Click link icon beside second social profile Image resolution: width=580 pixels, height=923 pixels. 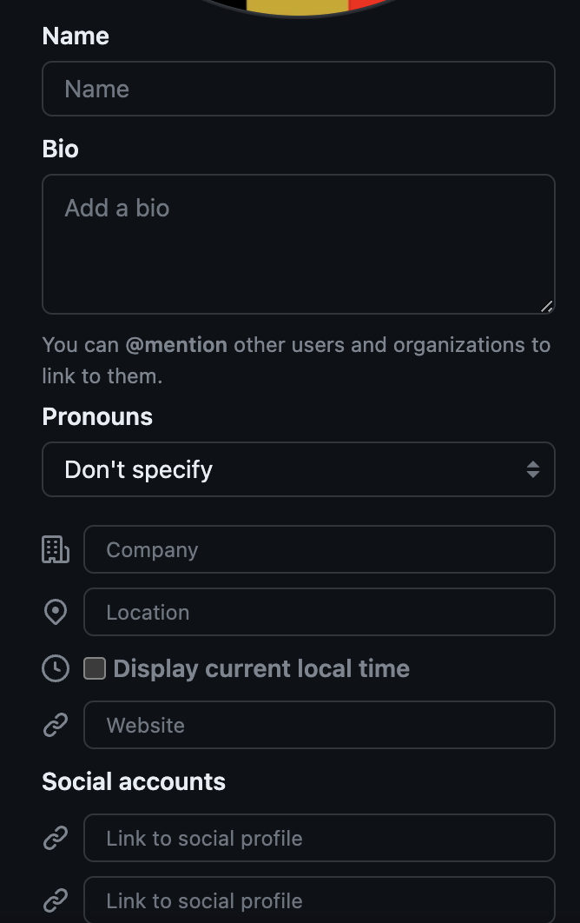pyautogui.click(x=56, y=900)
